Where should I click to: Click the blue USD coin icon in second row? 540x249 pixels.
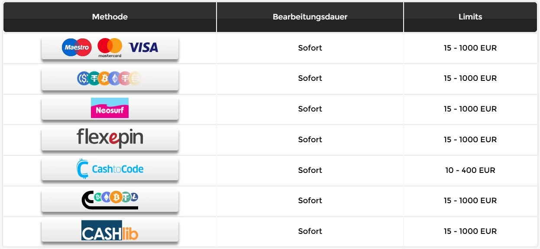pos(83,78)
